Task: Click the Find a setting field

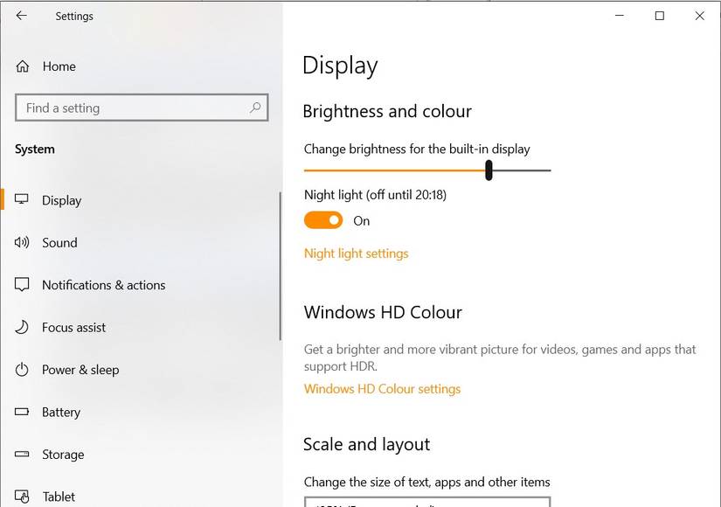Action: coord(131,108)
